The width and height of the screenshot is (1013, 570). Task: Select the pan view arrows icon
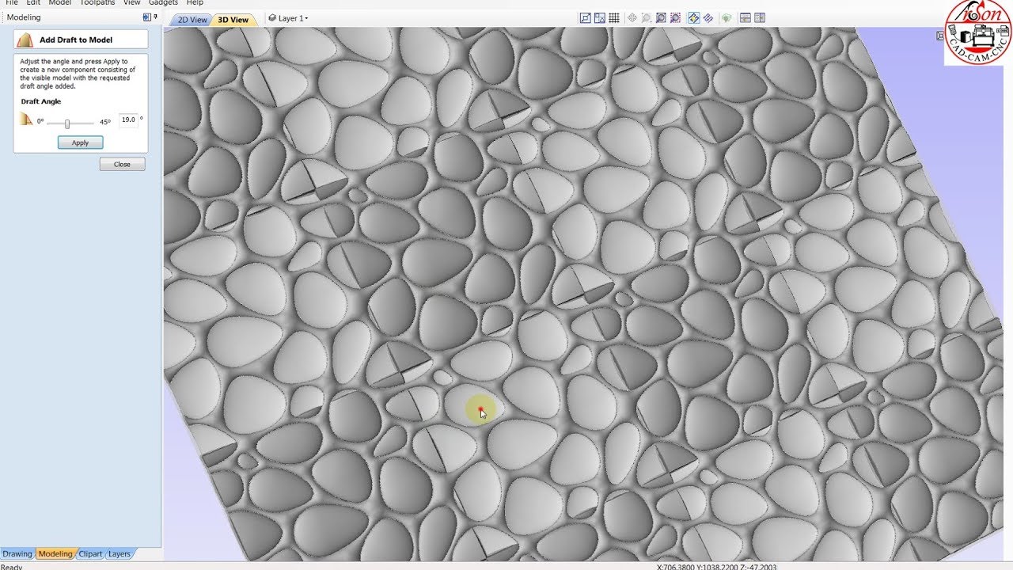pos(632,18)
